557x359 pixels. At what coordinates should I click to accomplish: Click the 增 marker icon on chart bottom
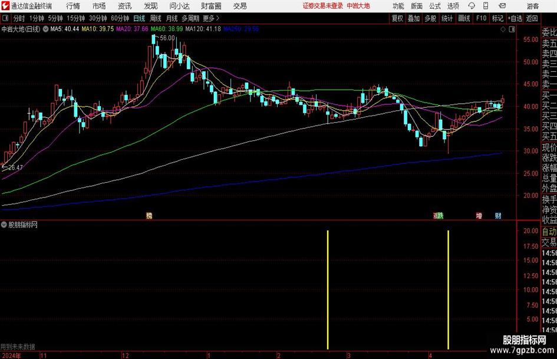[x=479, y=216]
